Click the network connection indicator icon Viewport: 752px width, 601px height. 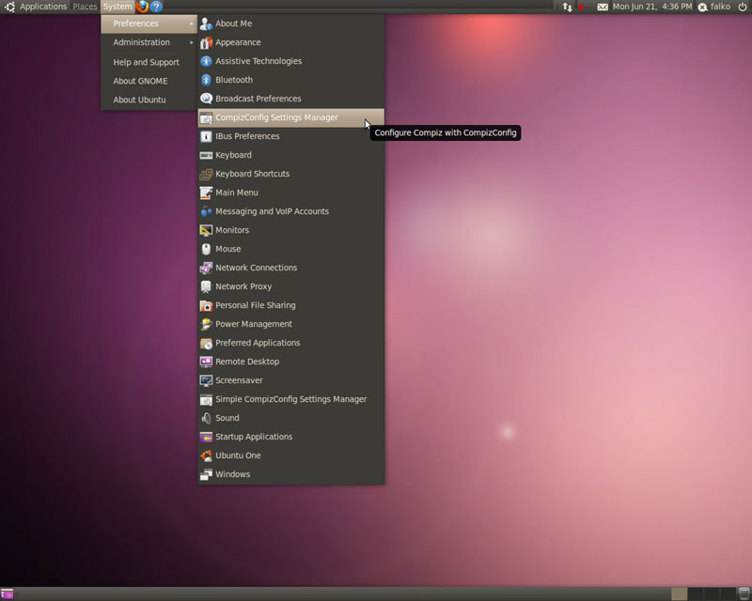(568, 7)
